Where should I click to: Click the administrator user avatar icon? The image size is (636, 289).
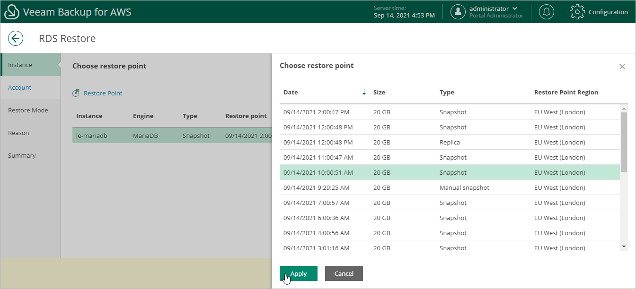(x=458, y=12)
